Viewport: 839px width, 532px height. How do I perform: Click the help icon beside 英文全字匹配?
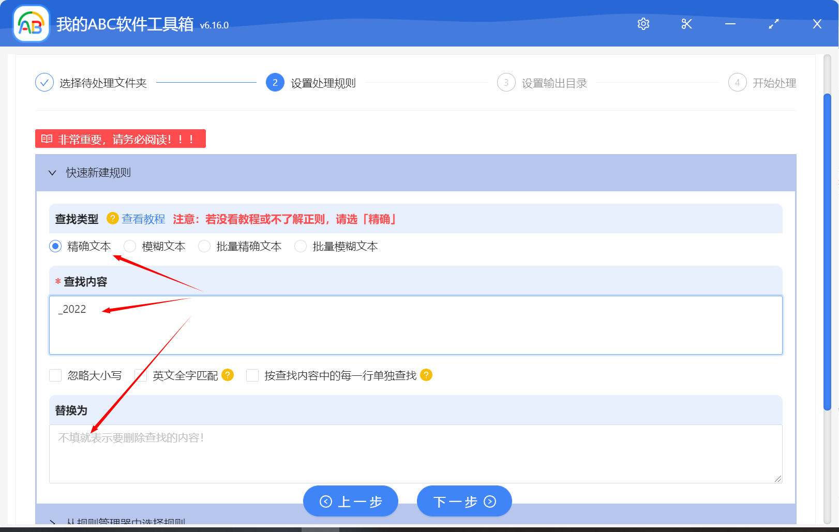pos(227,375)
